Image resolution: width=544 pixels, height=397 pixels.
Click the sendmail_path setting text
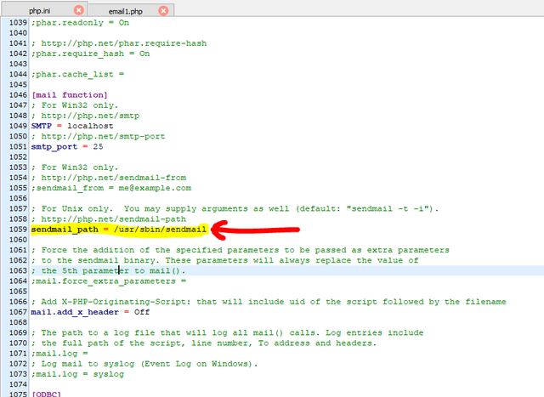65,230
